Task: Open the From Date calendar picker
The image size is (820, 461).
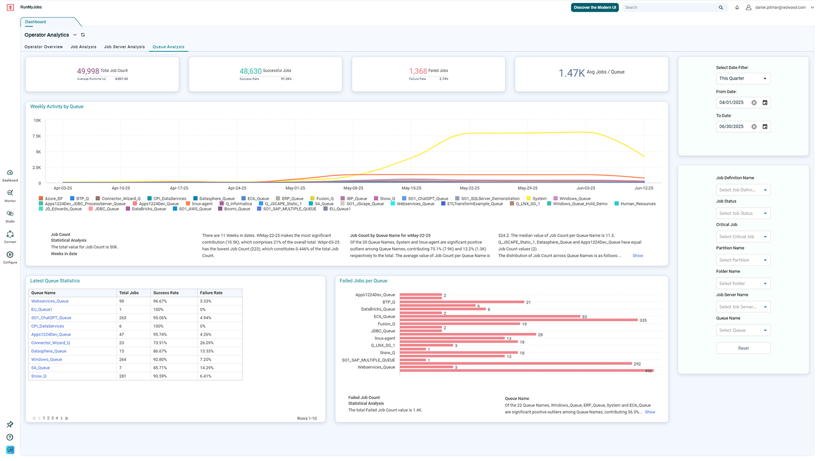Action: (x=764, y=102)
